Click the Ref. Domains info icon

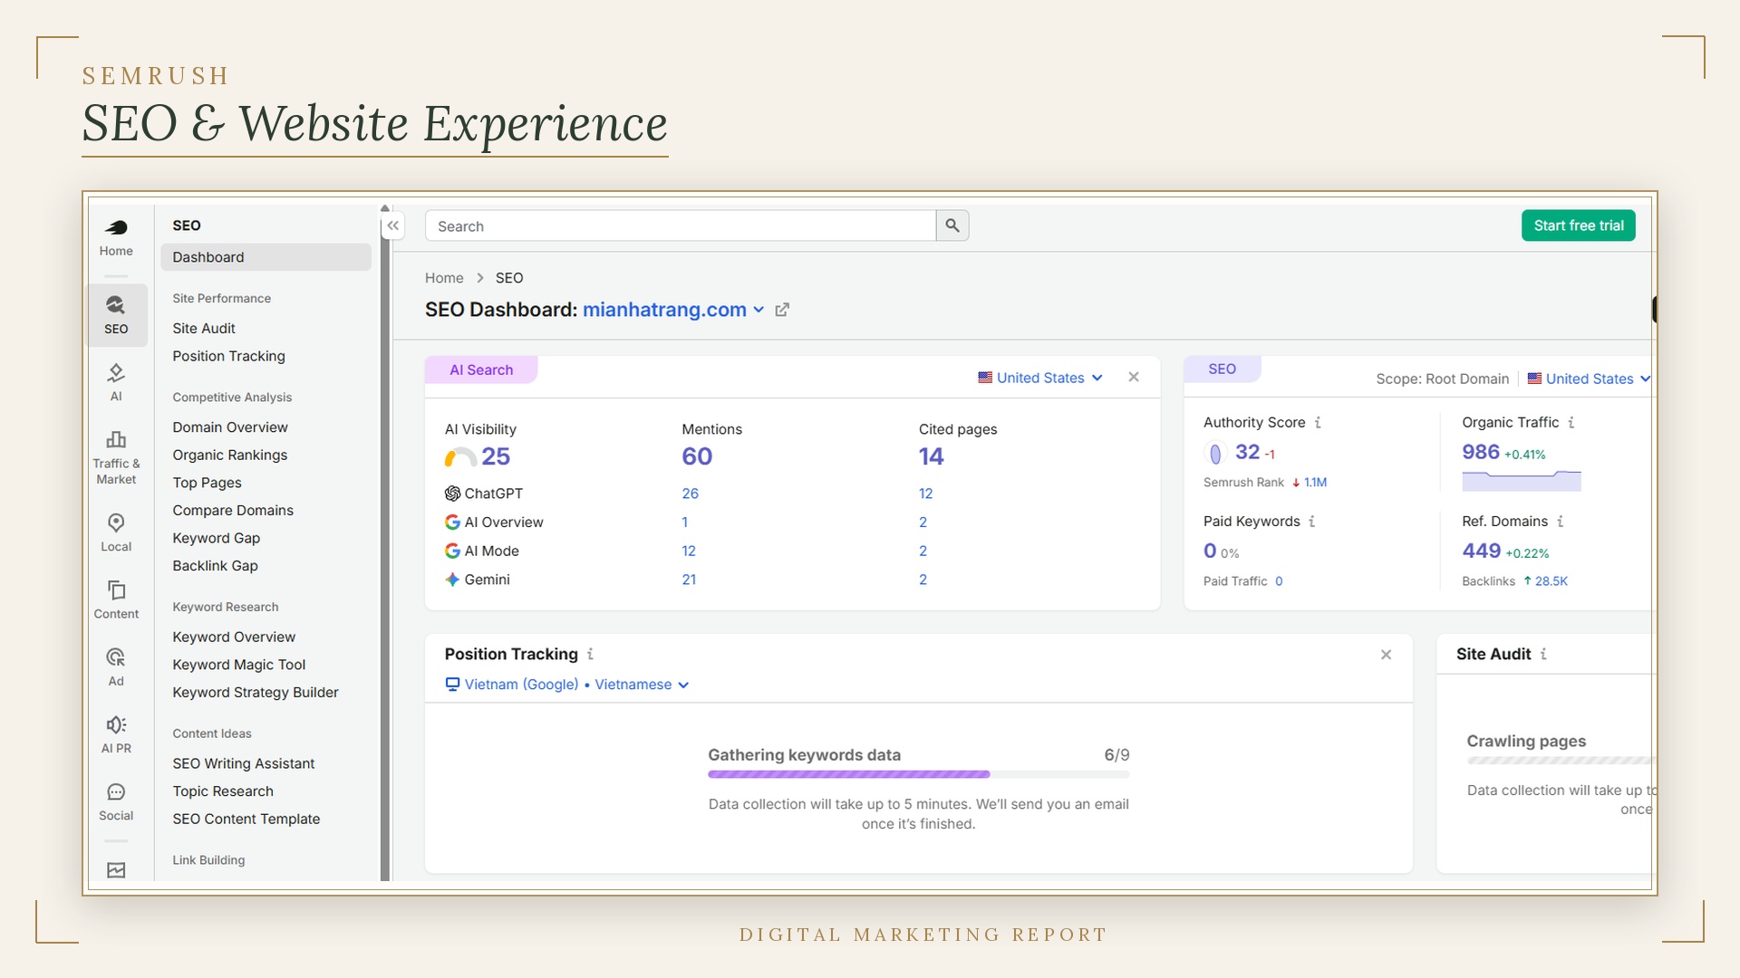point(1561,521)
